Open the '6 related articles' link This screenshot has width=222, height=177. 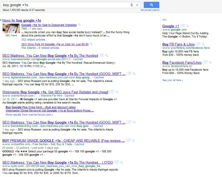click(49, 48)
